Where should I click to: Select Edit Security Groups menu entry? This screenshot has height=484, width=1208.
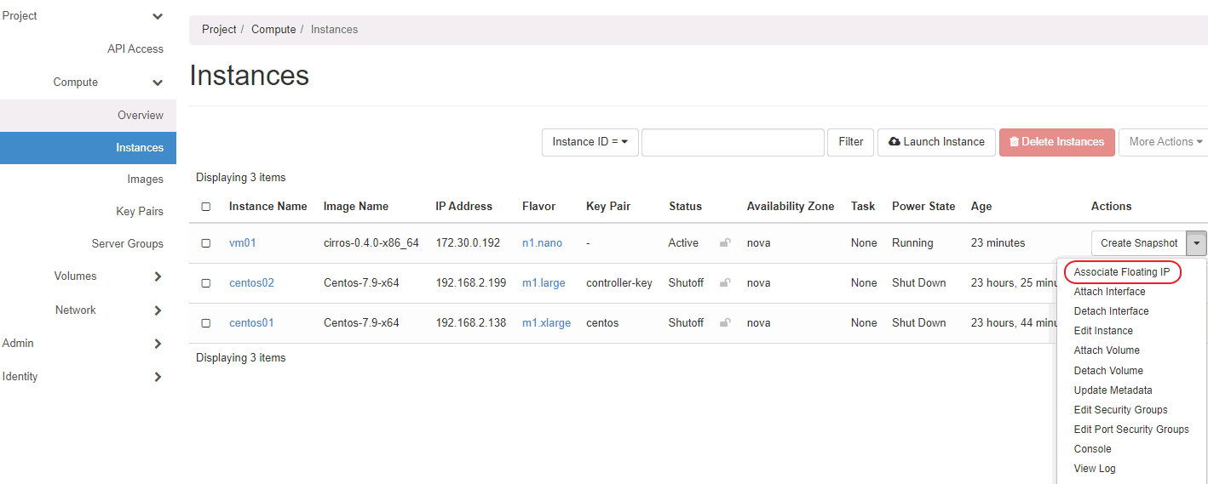(x=1120, y=410)
